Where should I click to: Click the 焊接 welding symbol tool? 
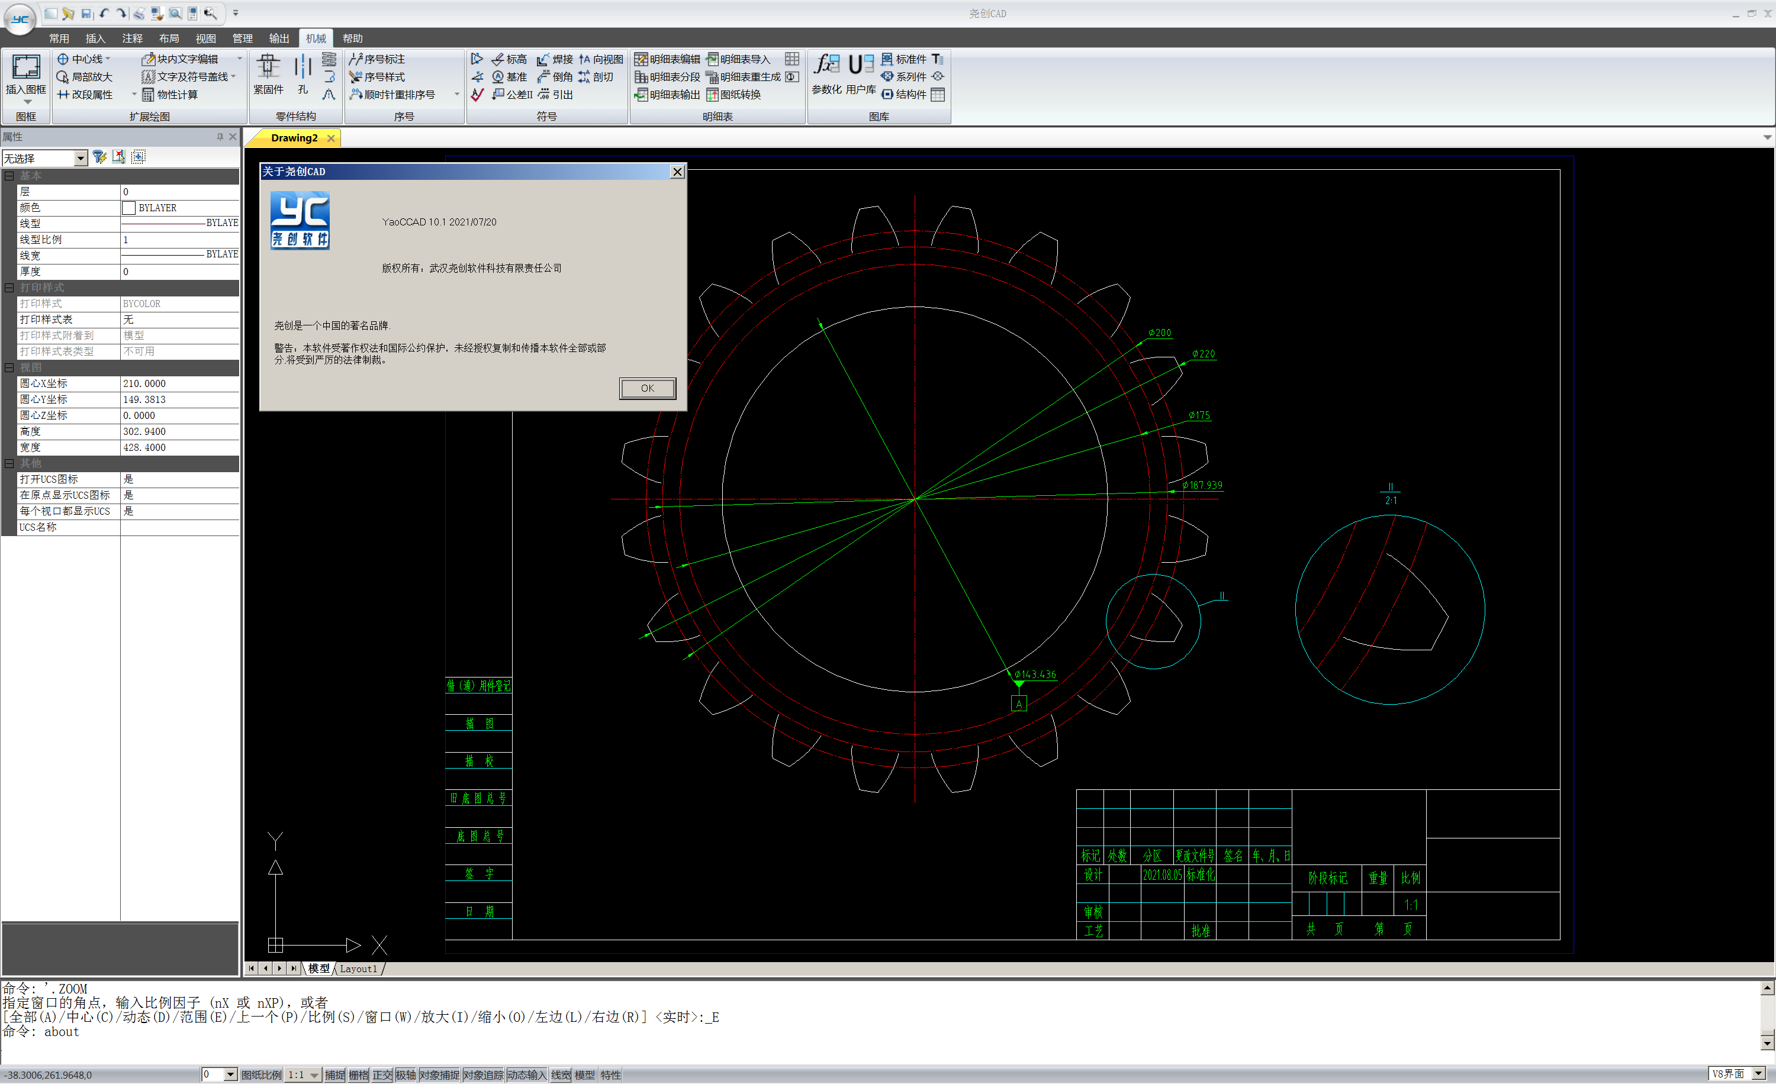tap(555, 59)
